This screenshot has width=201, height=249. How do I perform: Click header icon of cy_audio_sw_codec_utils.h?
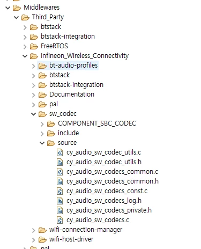[x=60, y=162]
